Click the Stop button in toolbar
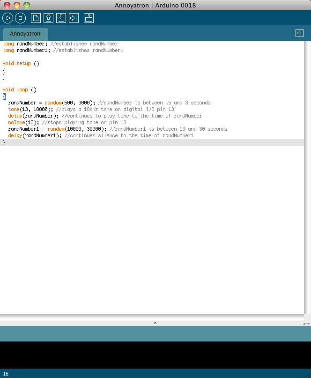The width and height of the screenshot is (311, 378). point(21,18)
